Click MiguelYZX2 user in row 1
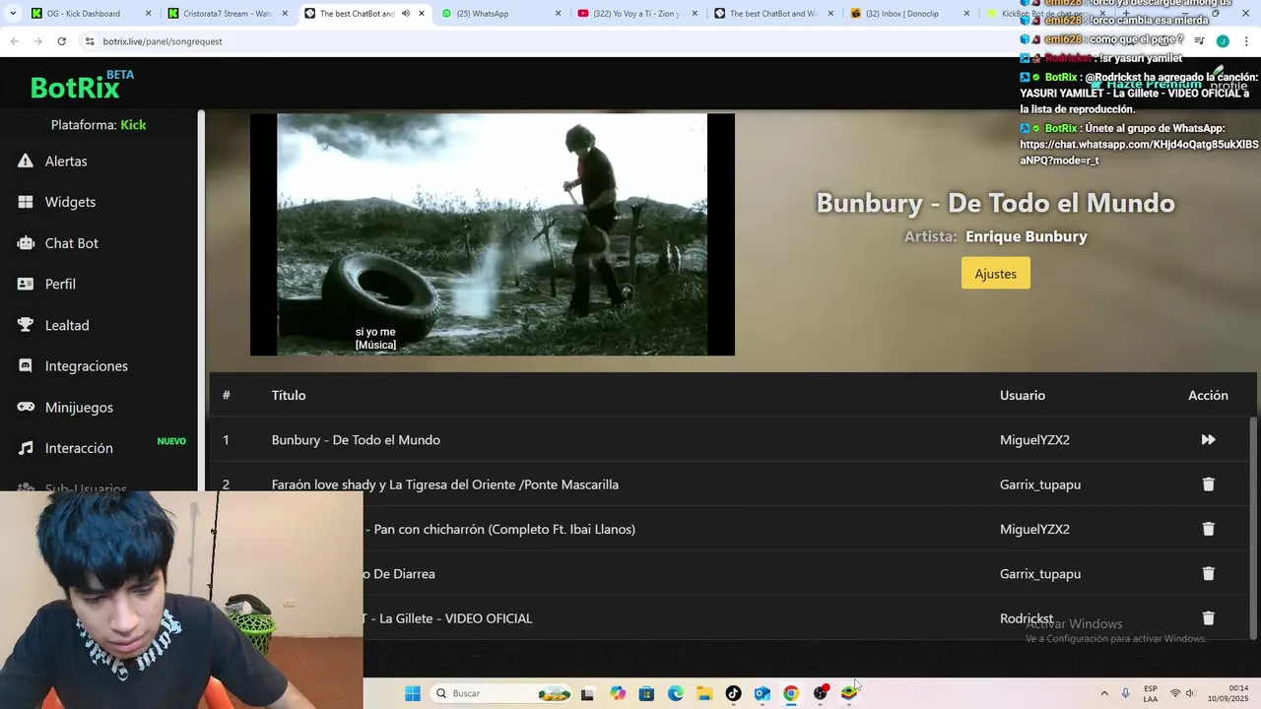This screenshot has width=1261, height=709. (x=1034, y=440)
